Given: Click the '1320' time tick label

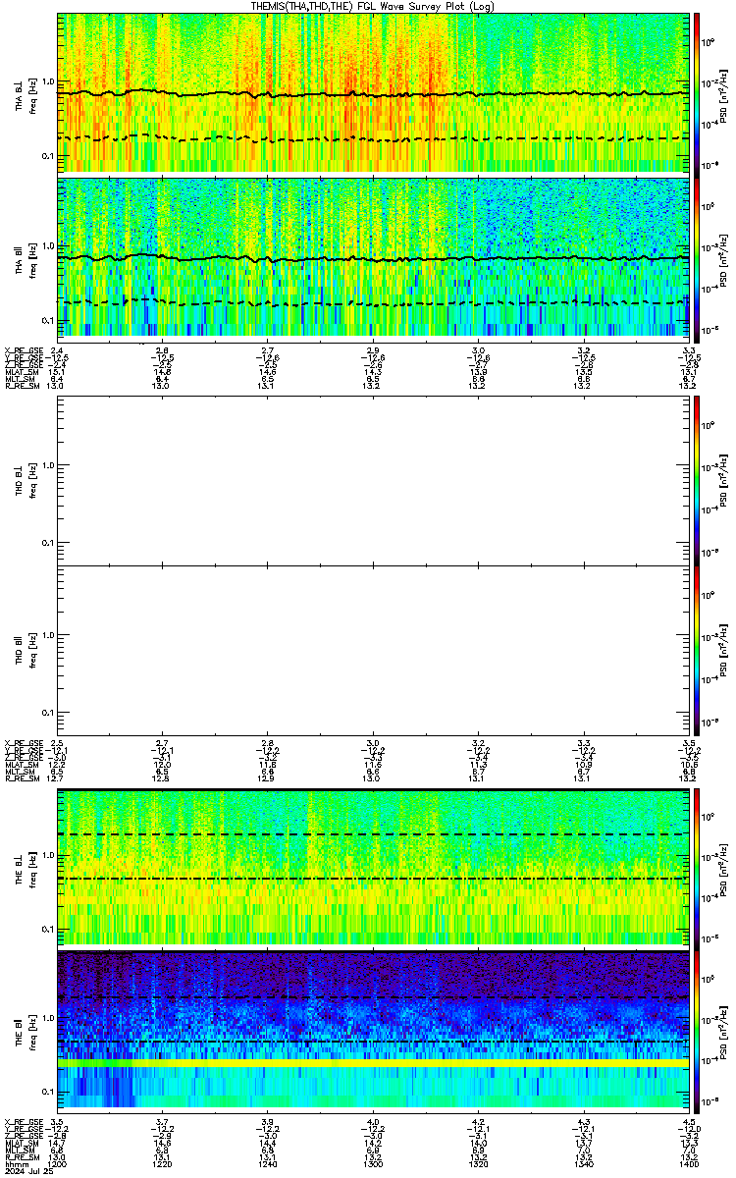Looking at the screenshot, I should pos(478,1164).
